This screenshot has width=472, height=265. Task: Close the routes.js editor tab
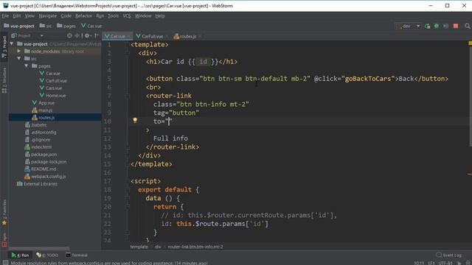tap(200, 36)
